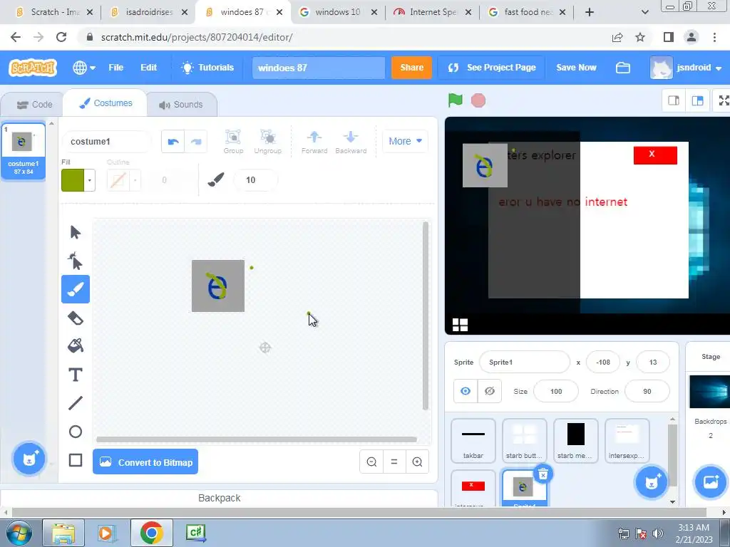The image size is (730, 547).
Task: Select the Eraser tool
Action: pos(76,318)
